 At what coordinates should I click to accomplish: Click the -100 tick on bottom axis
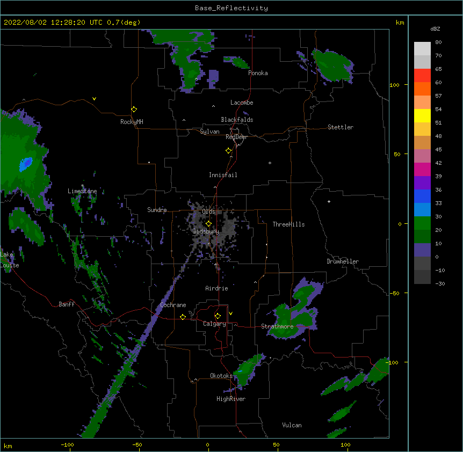67,444
